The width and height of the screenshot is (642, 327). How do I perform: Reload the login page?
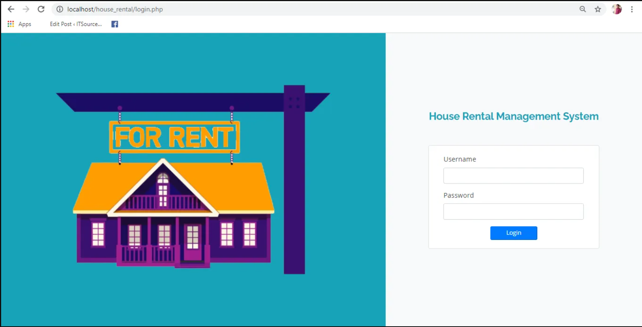41,9
